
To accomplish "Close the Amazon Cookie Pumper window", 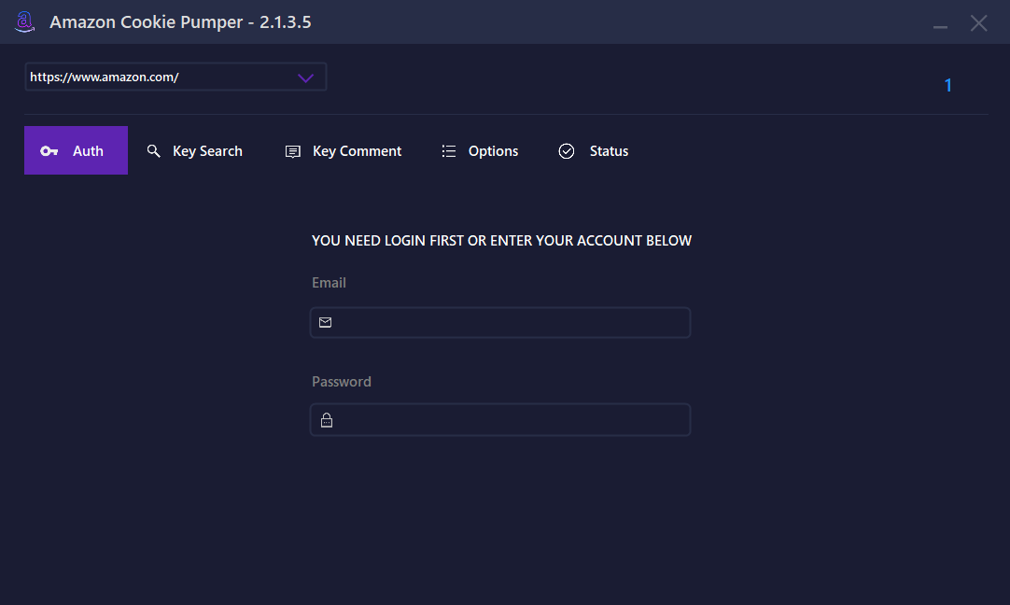I will [979, 23].
